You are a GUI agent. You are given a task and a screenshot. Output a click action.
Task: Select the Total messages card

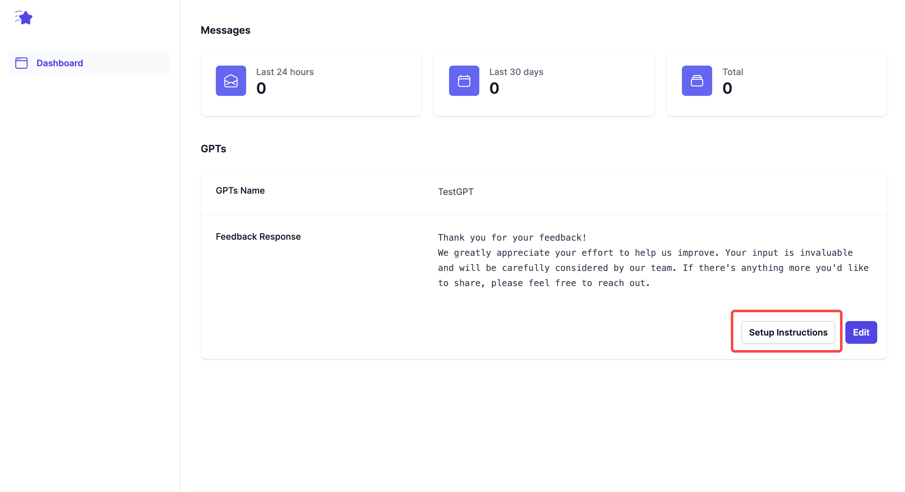click(x=777, y=83)
